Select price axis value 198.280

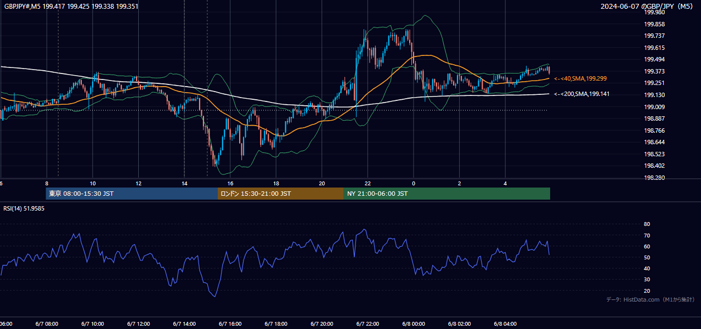654,178
